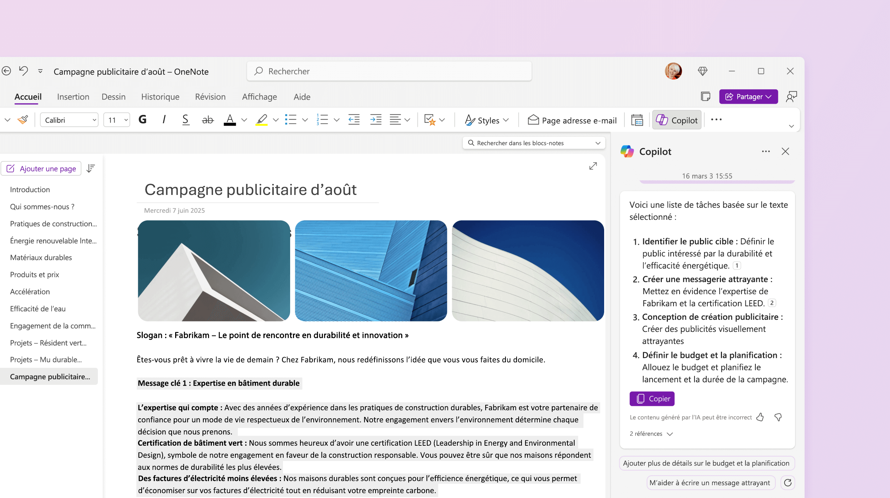Switch to the Affichage tab
This screenshot has width=890, height=498.
point(260,97)
